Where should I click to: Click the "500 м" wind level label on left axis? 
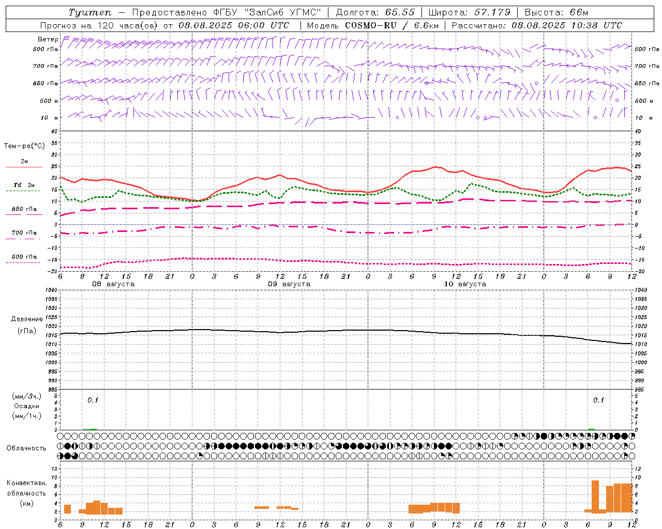pos(49,101)
